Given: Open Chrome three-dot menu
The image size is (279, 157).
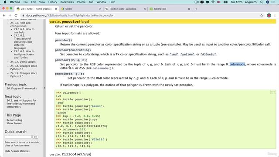Looking at the screenshot, I should [x=275, y=16].
